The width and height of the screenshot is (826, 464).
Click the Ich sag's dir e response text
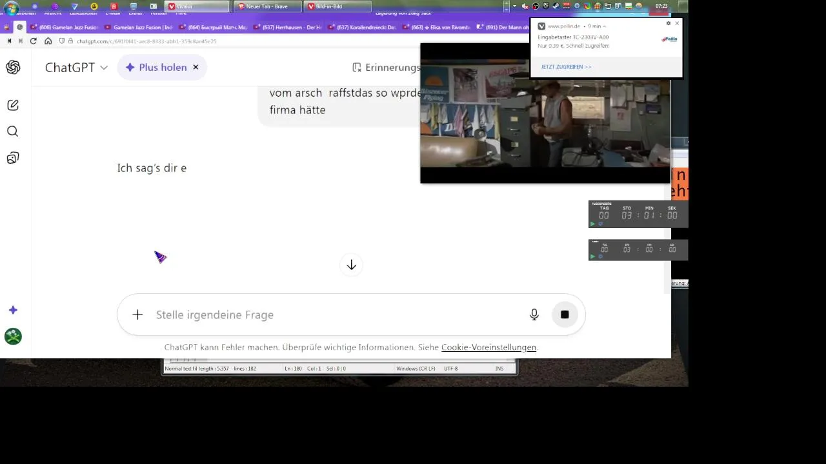pyautogui.click(x=152, y=168)
